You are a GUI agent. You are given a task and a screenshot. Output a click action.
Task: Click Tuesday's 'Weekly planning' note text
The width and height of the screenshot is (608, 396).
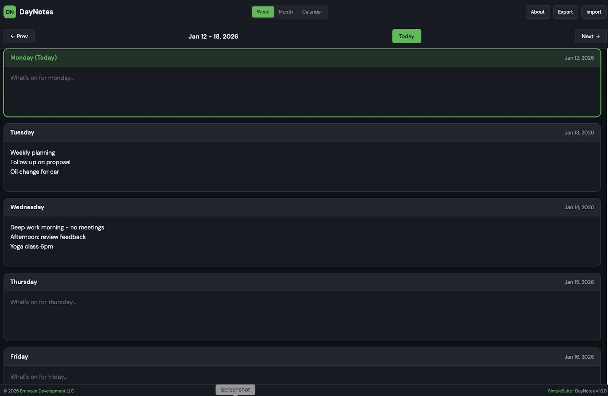click(x=33, y=153)
